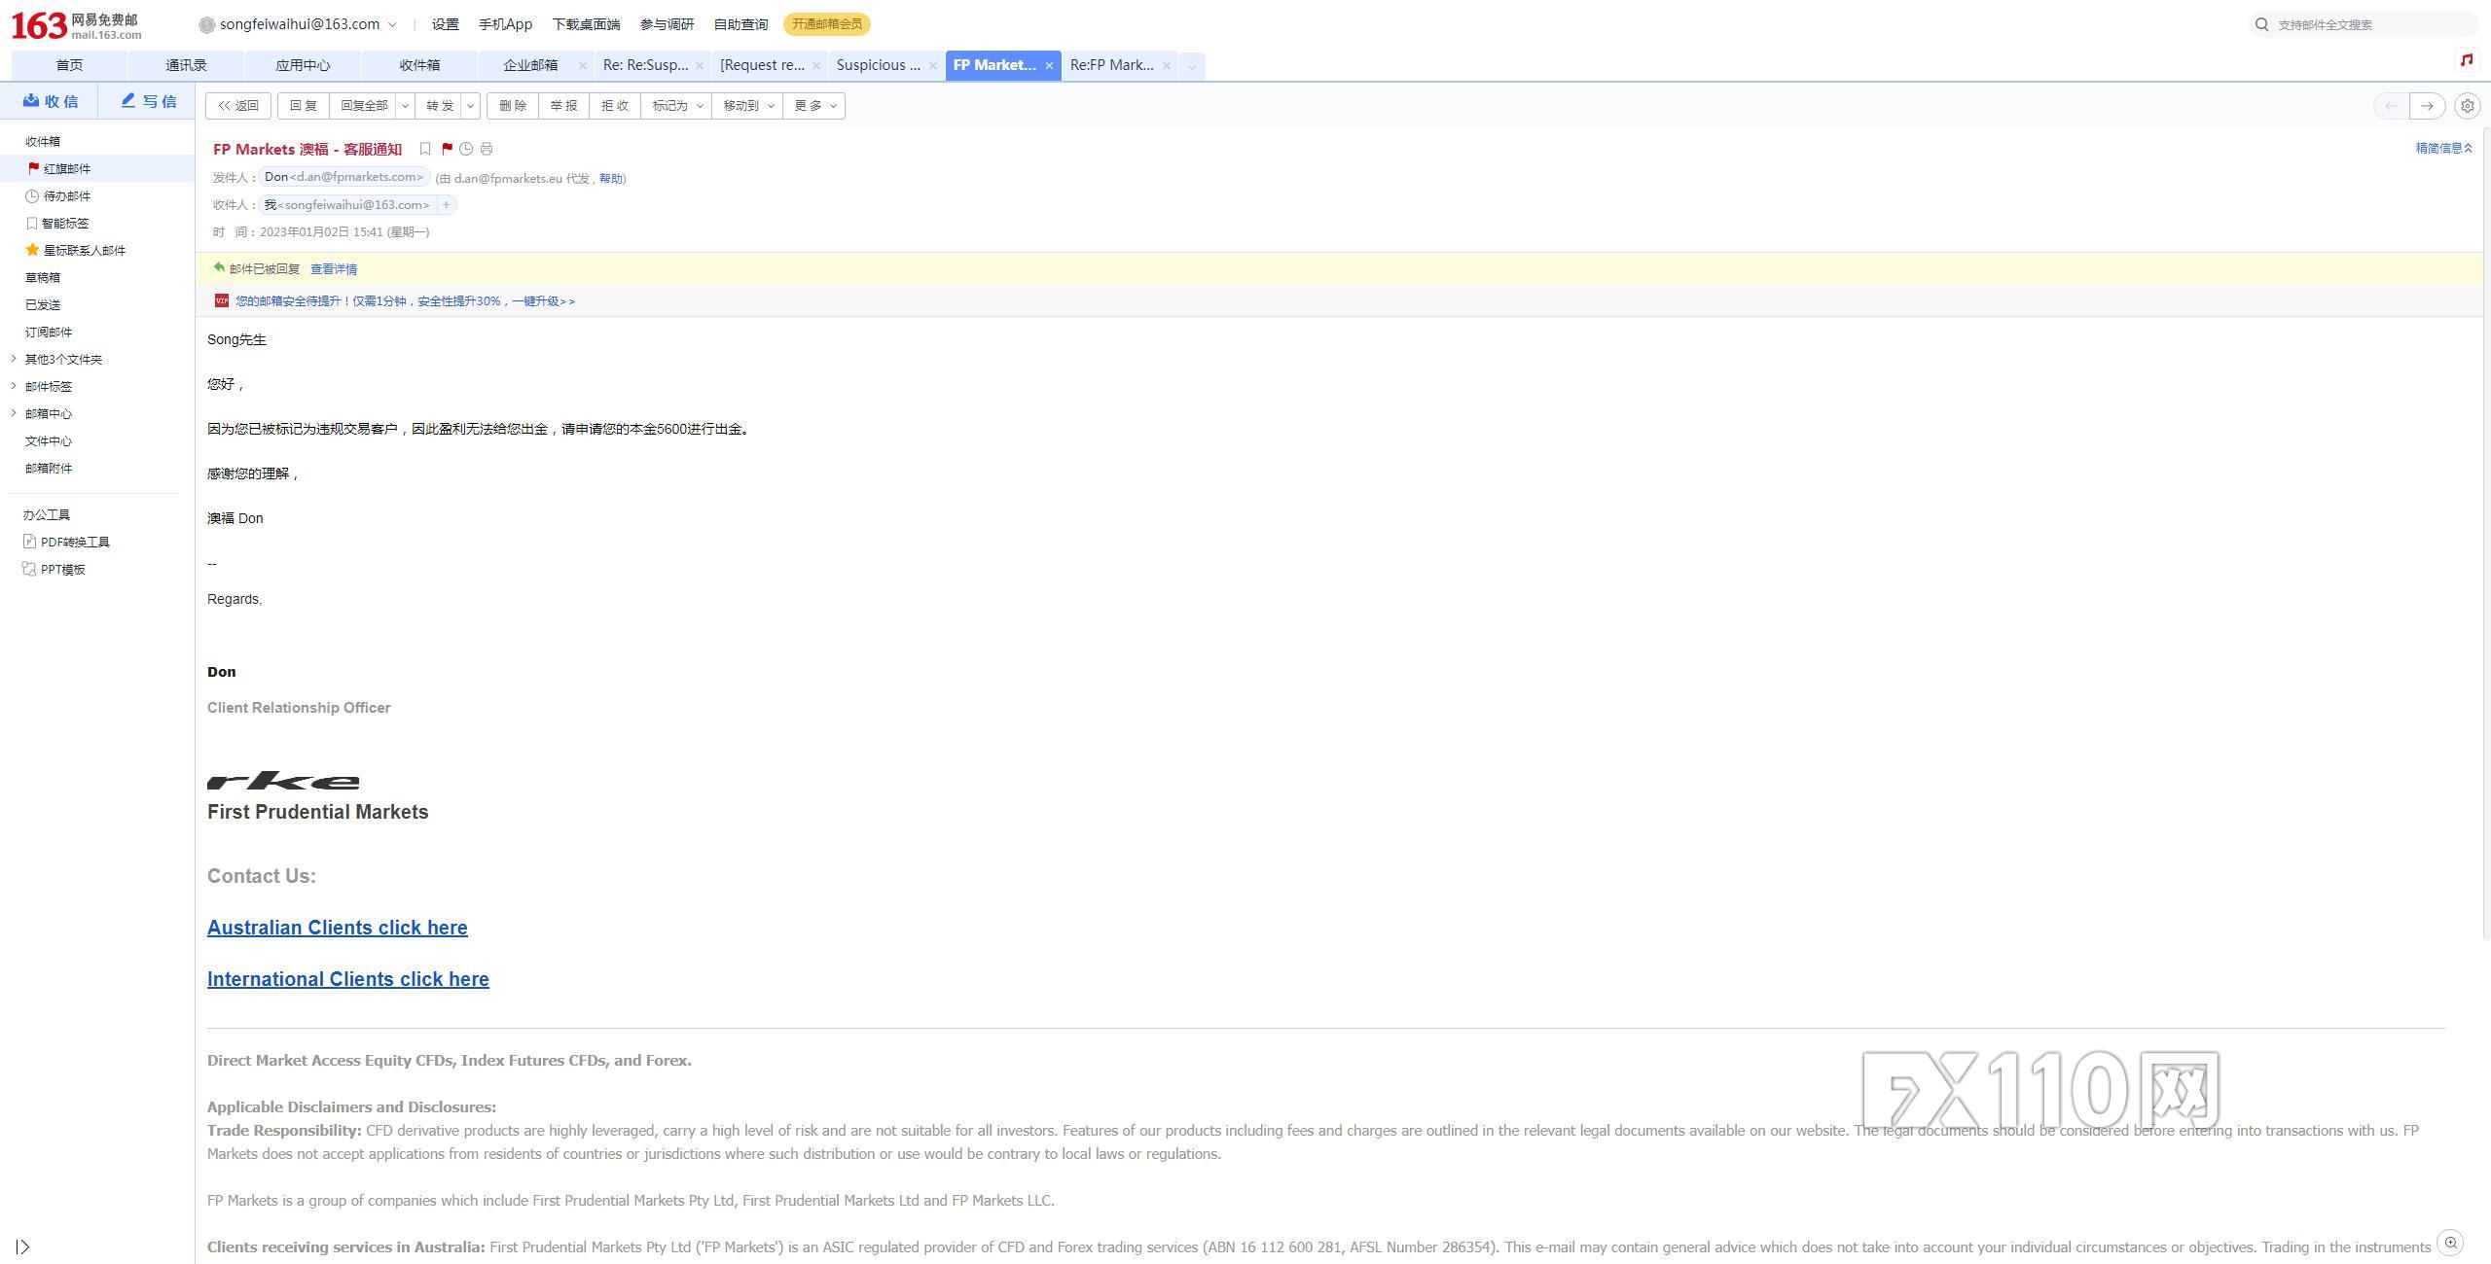2491x1264 pixels.
Task: Close the Suspicious ... tab
Action: (932, 66)
